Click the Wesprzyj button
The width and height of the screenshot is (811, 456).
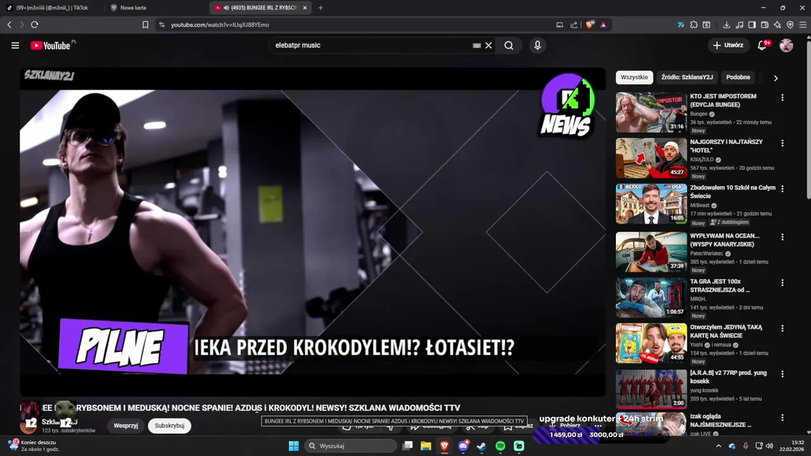click(x=125, y=426)
